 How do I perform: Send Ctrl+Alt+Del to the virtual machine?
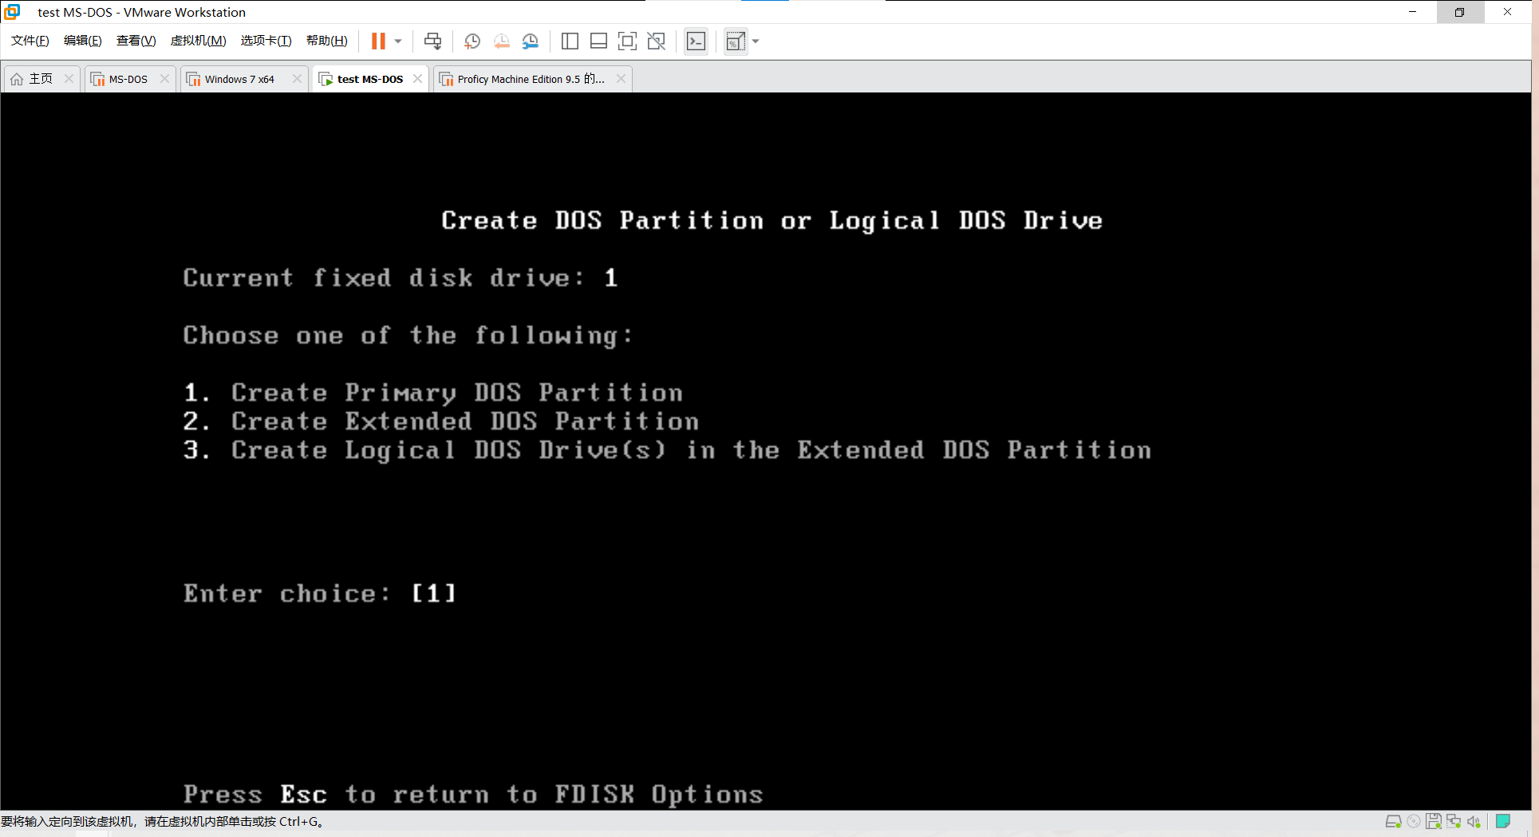pos(432,41)
